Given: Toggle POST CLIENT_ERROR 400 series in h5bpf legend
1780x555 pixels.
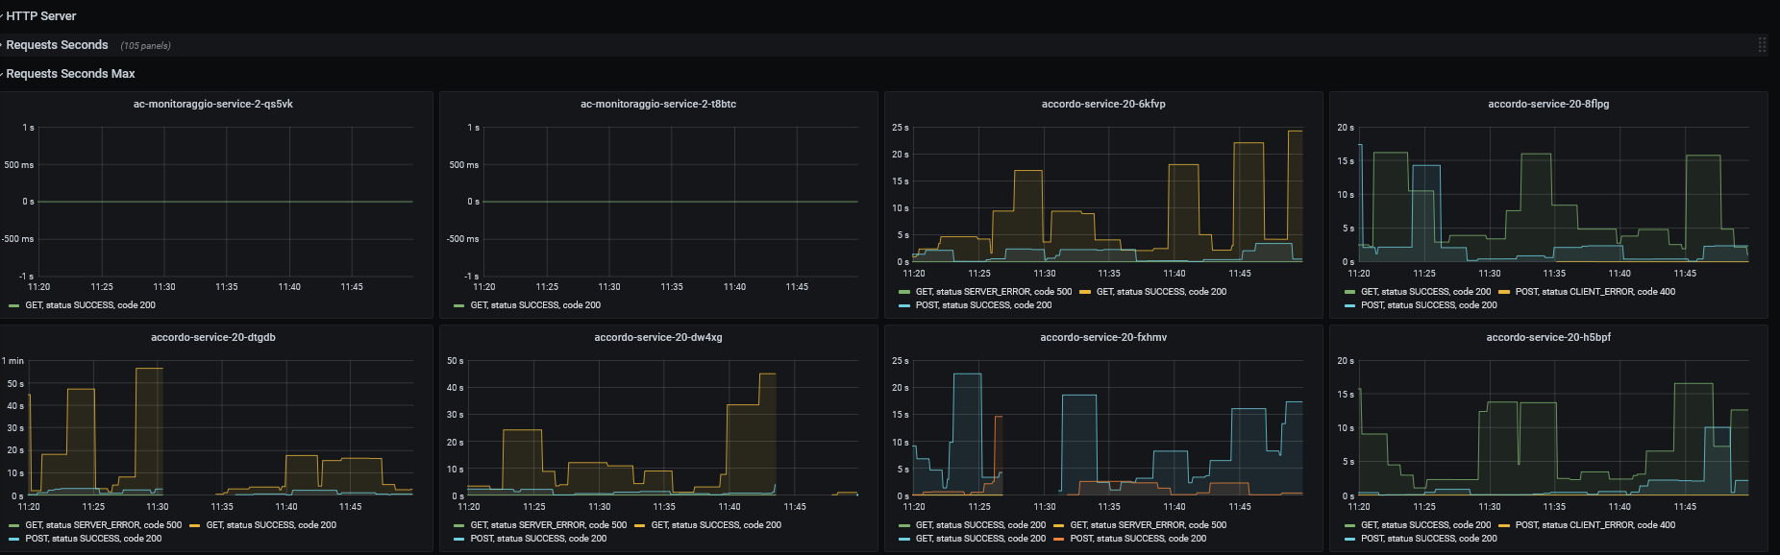Looking at the screenshot, I should pos(1595,525).
